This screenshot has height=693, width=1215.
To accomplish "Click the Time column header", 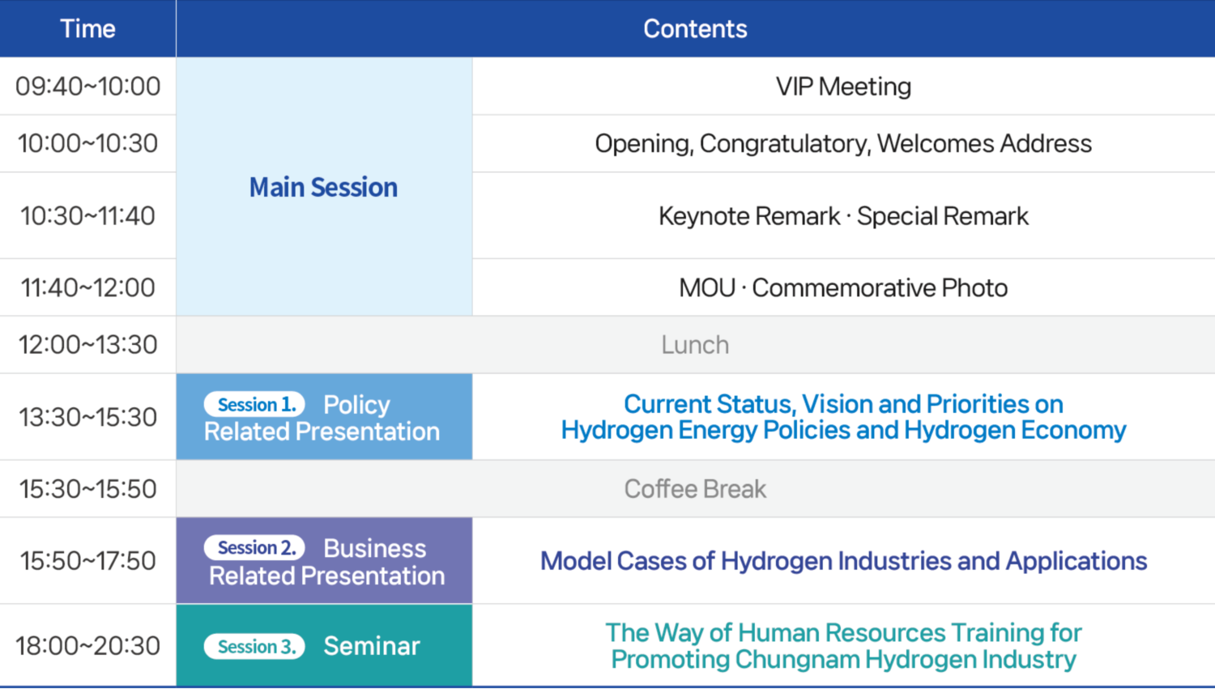I will point(87,28).
